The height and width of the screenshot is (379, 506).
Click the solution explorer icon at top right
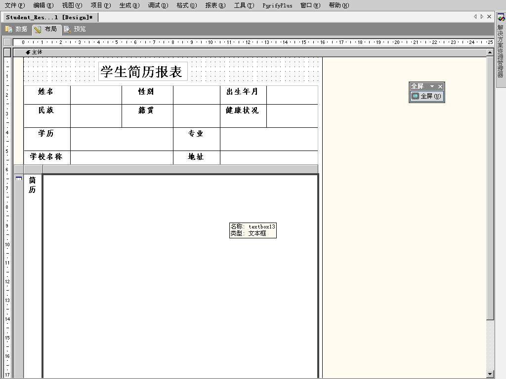click(501, 17)
